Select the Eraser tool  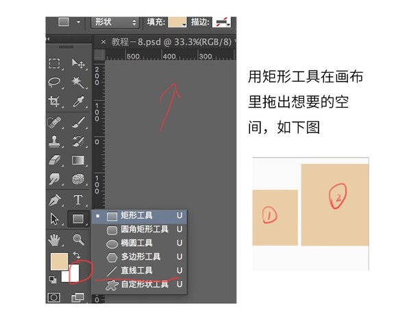pyautogui.click(x=55, y=160)
